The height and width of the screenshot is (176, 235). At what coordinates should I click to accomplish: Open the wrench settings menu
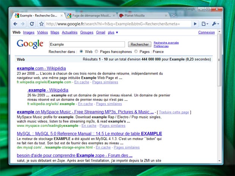[x=216, y=24]
